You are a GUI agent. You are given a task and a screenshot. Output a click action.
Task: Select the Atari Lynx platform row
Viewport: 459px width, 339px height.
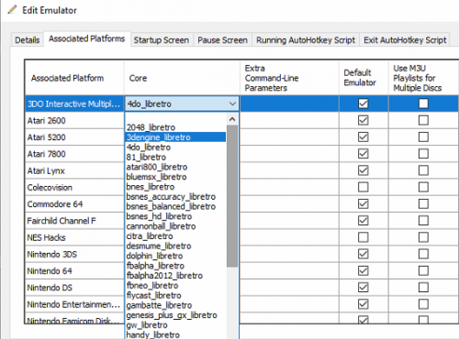74,170
